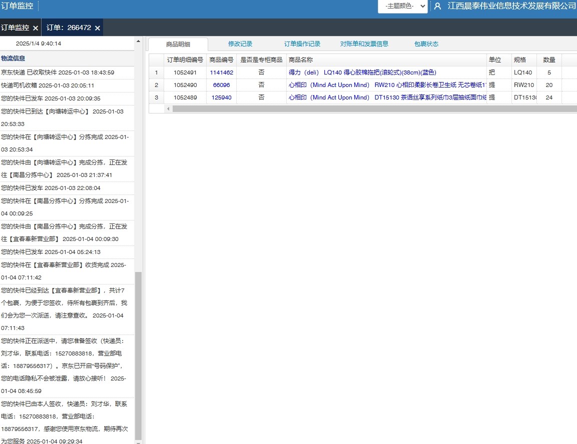This screenshot has width=577, height=444.
Task: Open the 得力 LQ140 胶棉拖把 product link
Action: (362, 72)
